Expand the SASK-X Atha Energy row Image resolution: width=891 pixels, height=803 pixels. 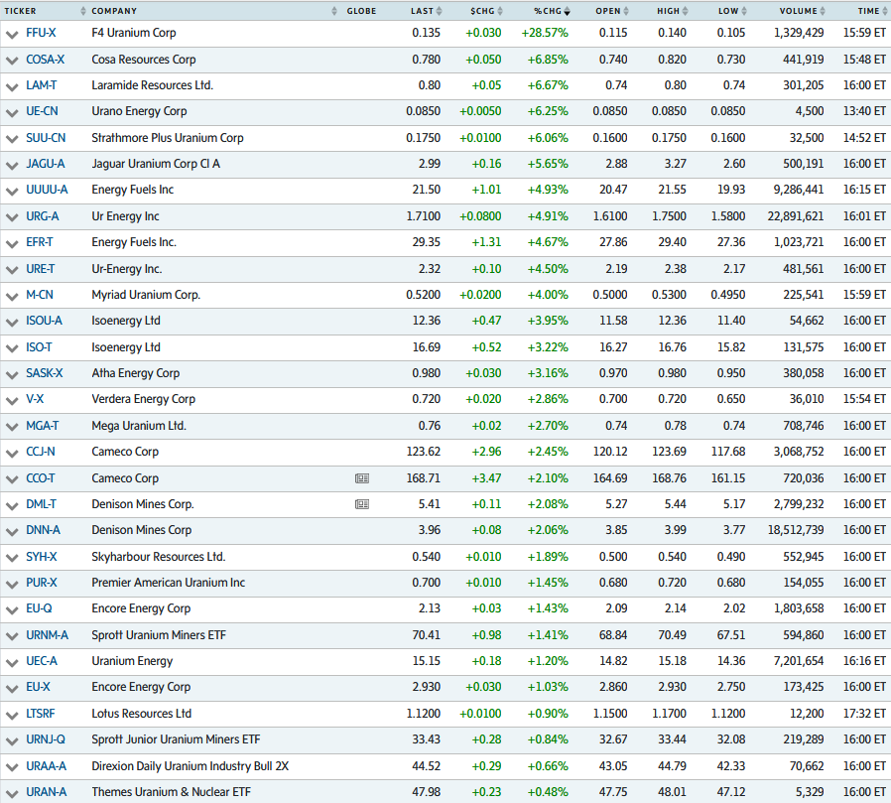(x=12, y=373)
